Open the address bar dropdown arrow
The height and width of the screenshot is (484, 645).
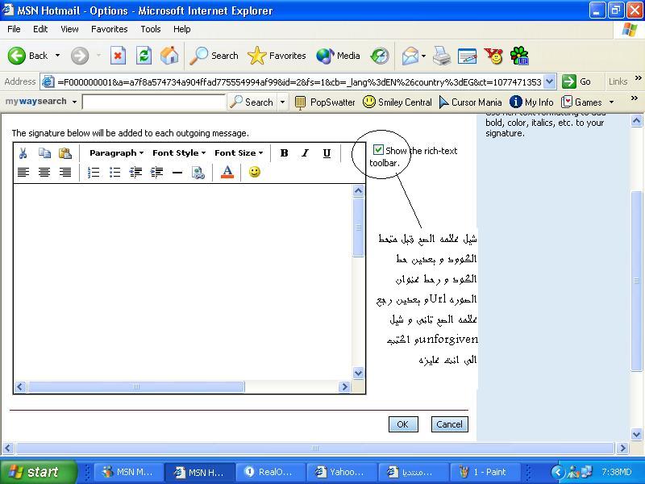tap(550, 81)
